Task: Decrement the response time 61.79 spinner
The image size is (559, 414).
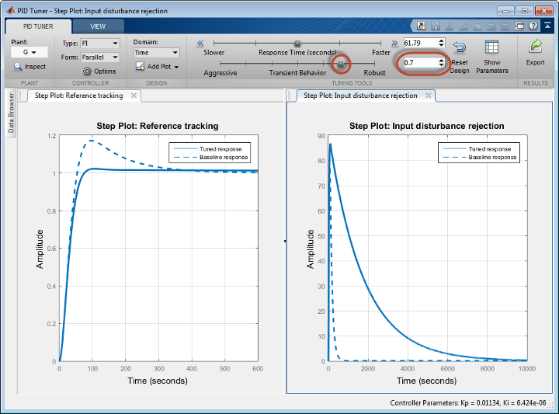Action: (x=441, y=45)
